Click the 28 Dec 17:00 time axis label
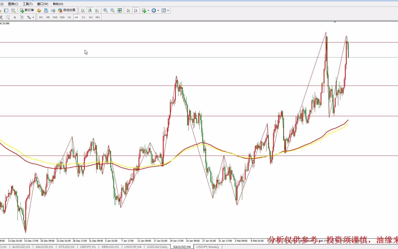 [80, 241]
